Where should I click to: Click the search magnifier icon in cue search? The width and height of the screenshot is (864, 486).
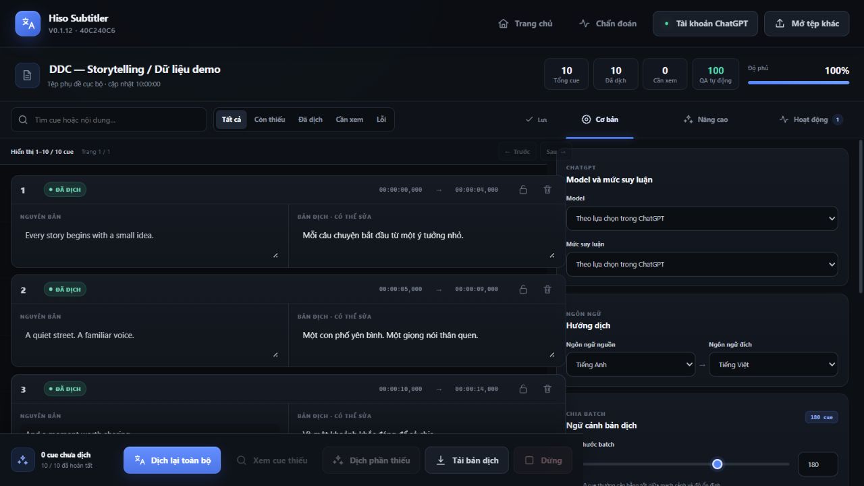24,119
